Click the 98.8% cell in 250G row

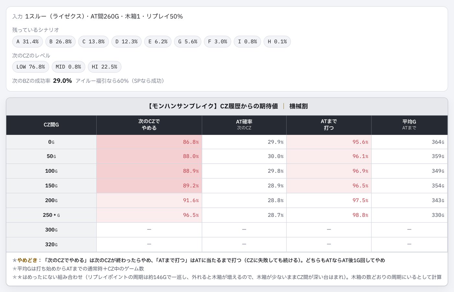coord(329,215)
